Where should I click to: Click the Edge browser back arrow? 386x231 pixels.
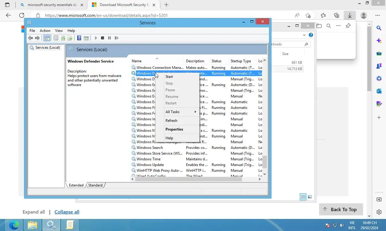tap(8, 15)
